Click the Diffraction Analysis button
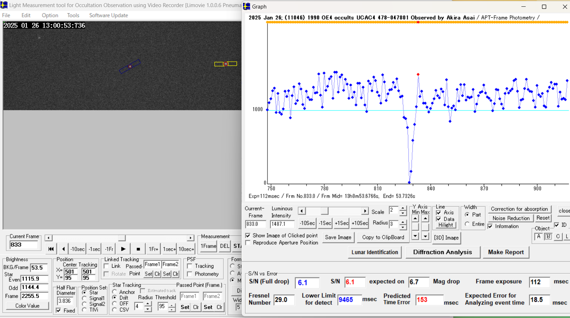Screen dimensions: 570x318 [x=442, y=252]
